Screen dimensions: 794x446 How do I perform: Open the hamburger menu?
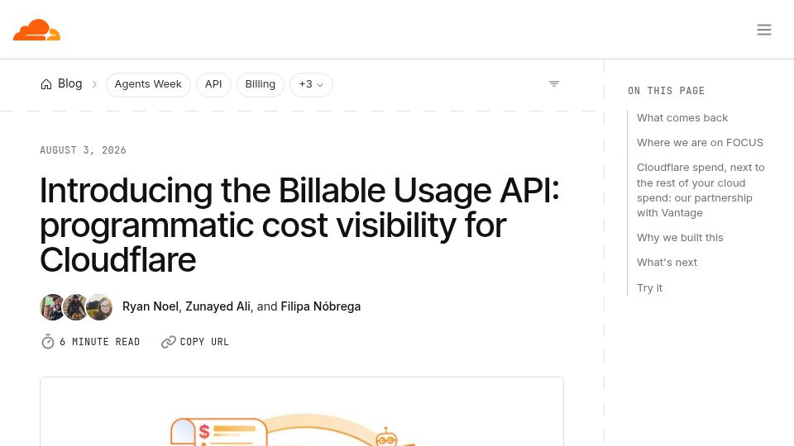point(763,30)
